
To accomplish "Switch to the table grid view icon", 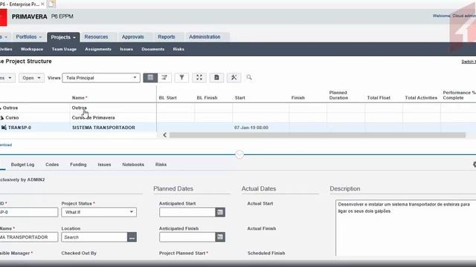I will point(150,78).
